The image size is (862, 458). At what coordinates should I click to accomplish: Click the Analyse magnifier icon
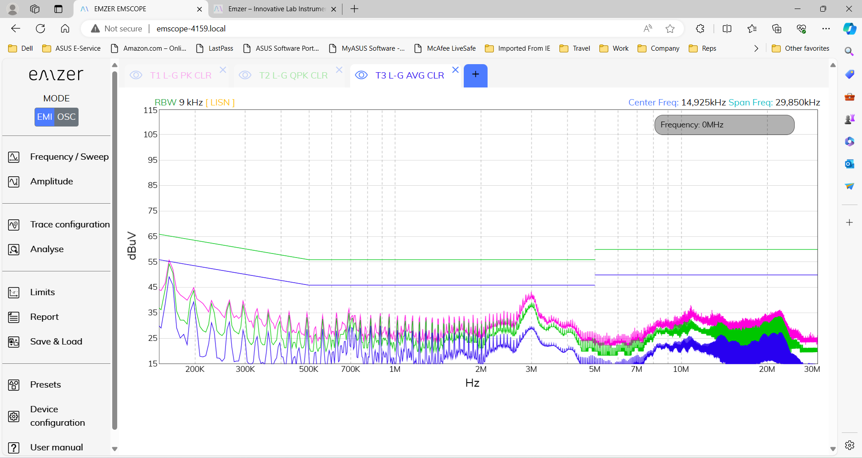click(14, 249)
